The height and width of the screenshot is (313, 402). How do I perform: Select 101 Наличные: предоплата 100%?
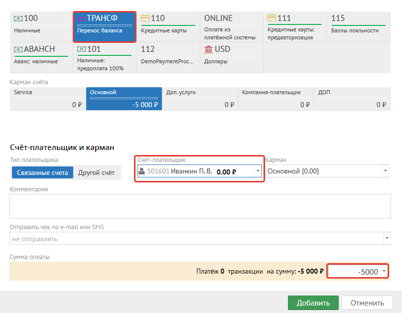tap(105, 58)
